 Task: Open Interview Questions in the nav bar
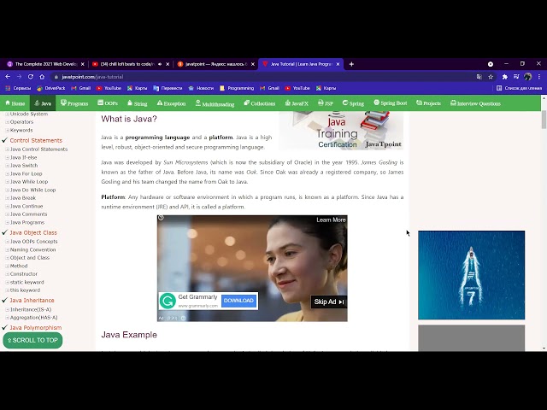click(x=475, y=103)
